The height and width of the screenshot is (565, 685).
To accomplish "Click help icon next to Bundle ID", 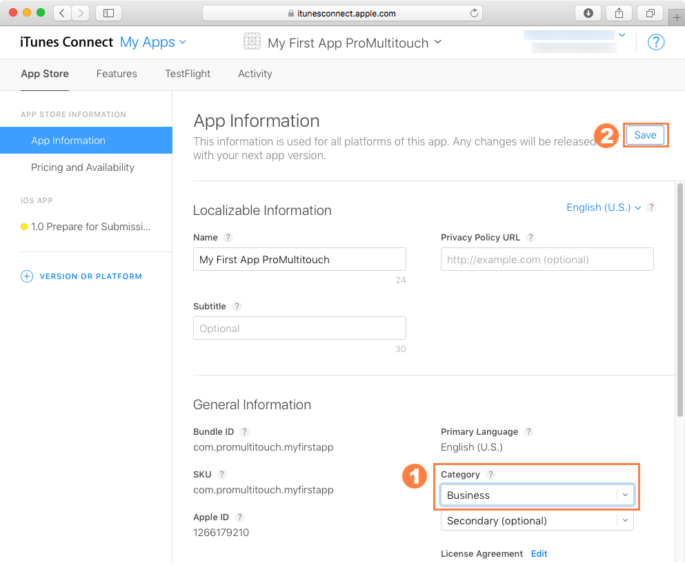I will (x=245, y=431).
